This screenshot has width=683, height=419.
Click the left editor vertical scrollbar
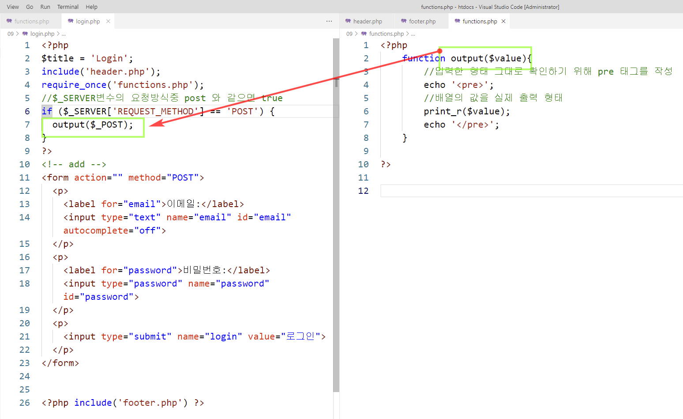coord(336,221)
